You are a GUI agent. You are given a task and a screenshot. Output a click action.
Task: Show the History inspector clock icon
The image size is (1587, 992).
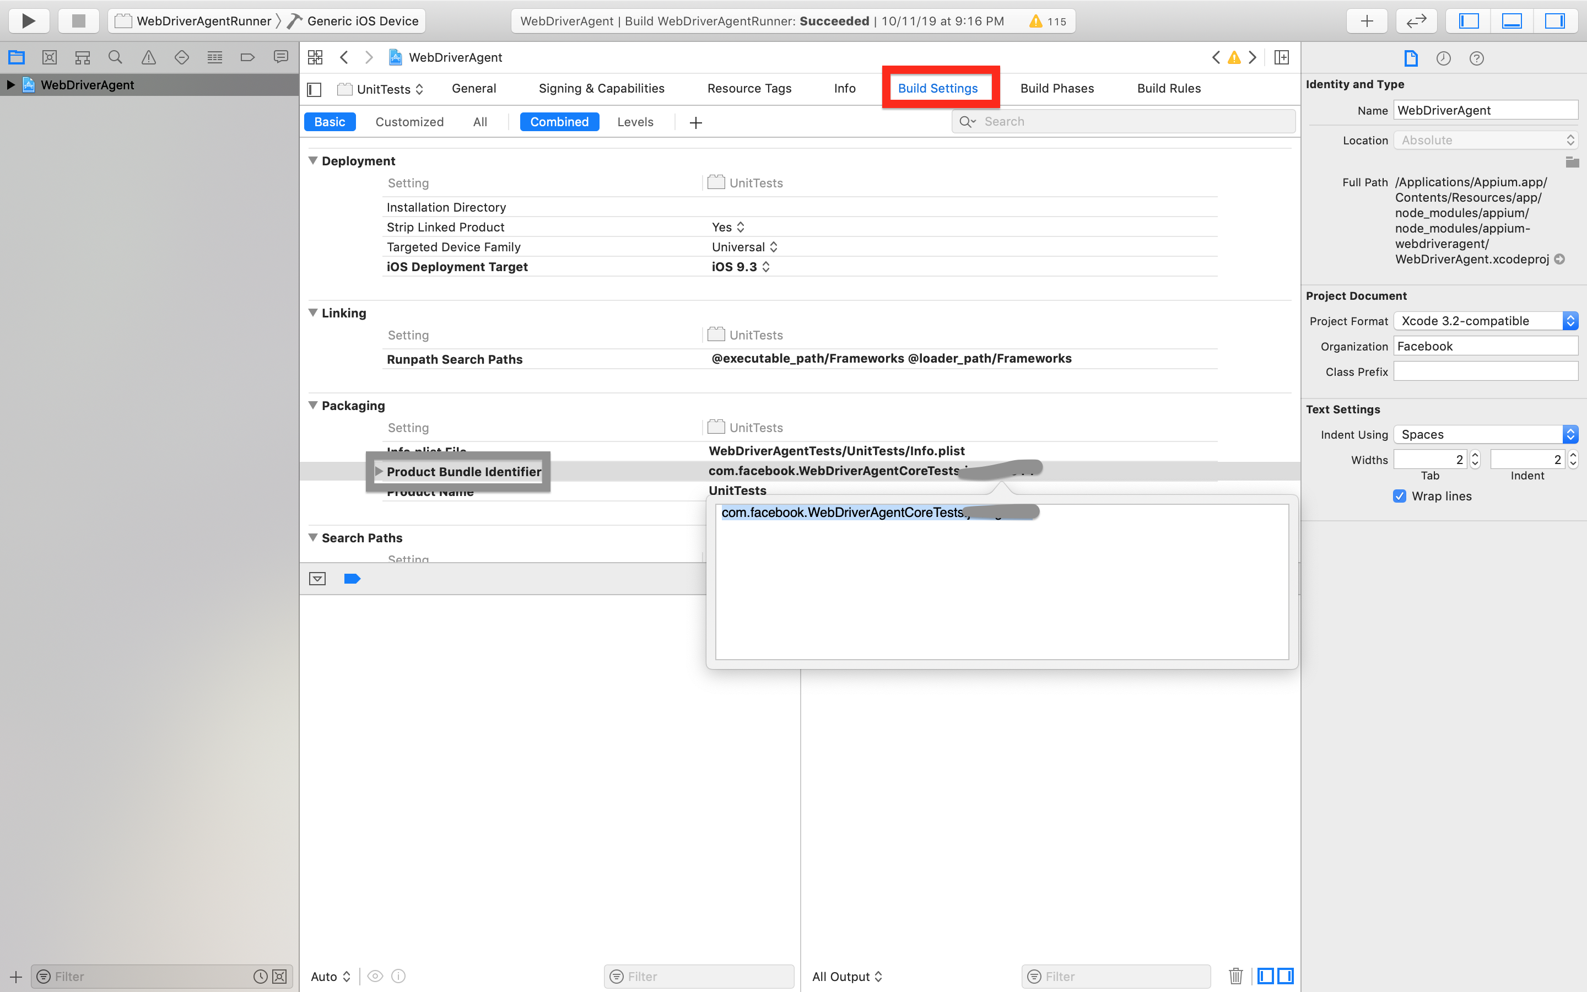[1443, 58]
